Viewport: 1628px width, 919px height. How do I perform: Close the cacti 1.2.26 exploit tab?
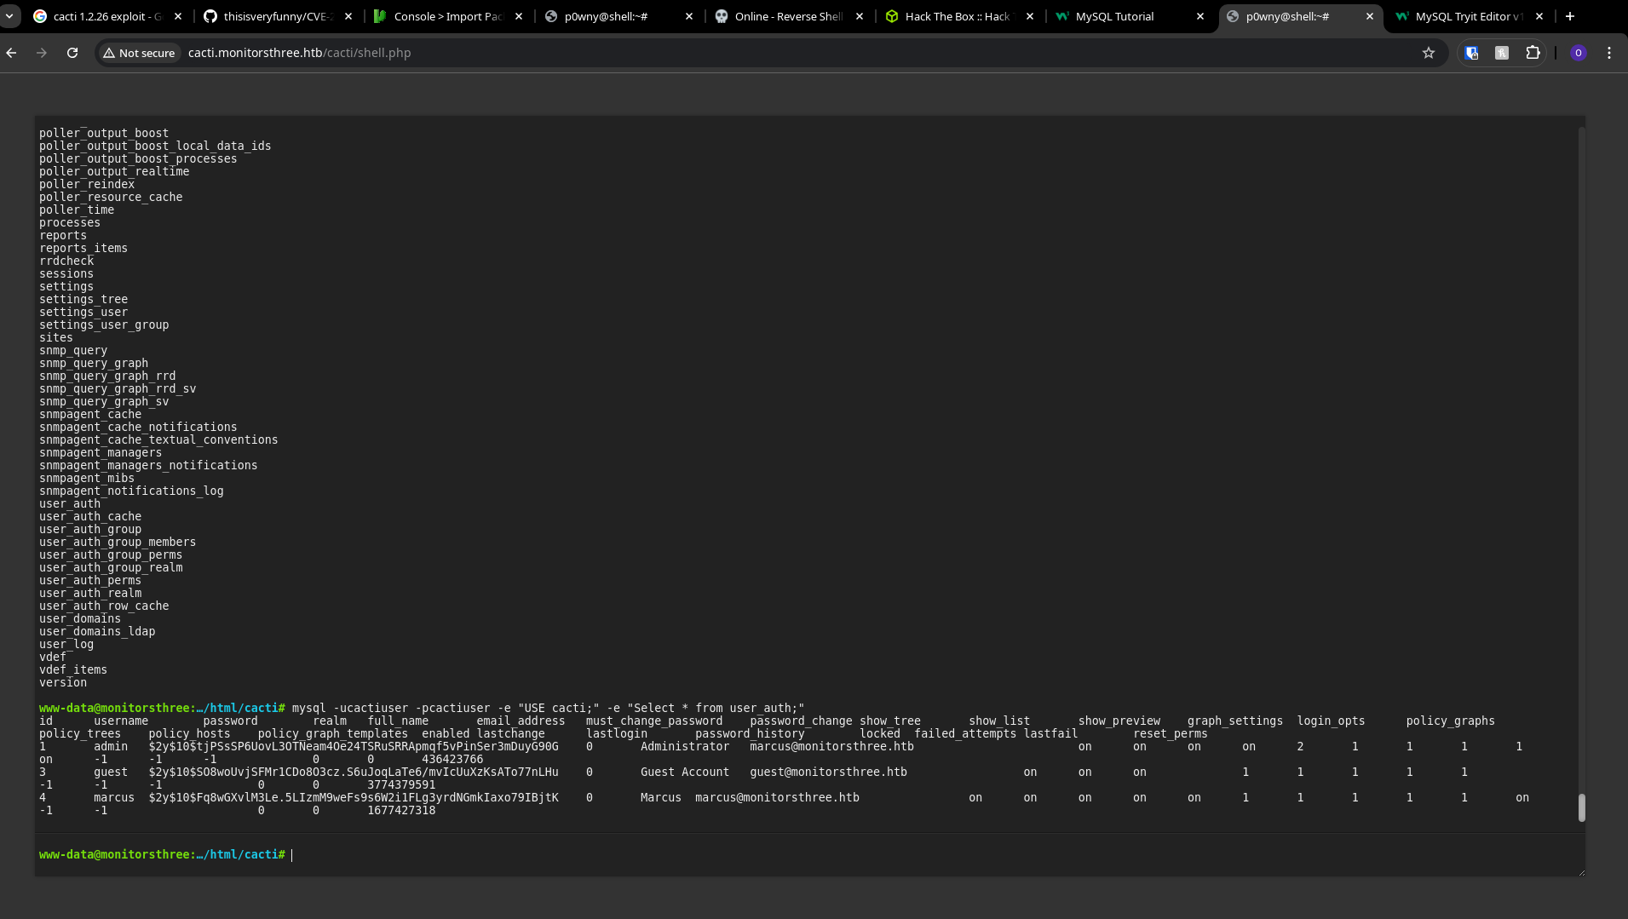point(177,16)
